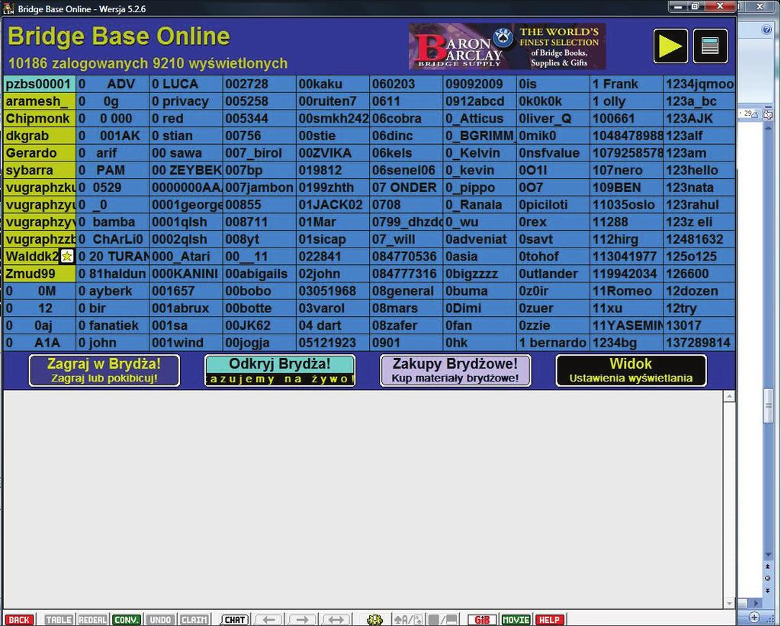Select user 0 LUCA
The image size is (781, 626).
click(186, 84)
